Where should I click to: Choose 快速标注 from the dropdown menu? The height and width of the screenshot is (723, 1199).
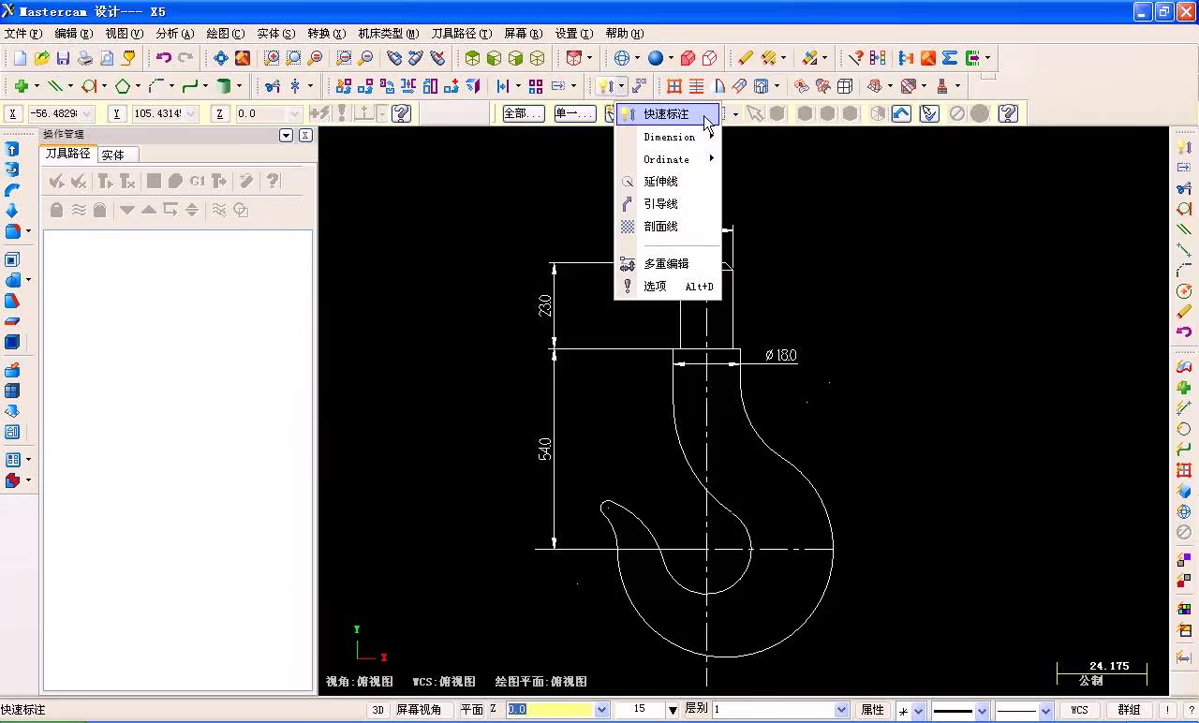click(x=668, y=114)
